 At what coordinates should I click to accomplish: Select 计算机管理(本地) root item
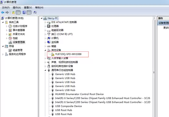[x=14, y=18]
